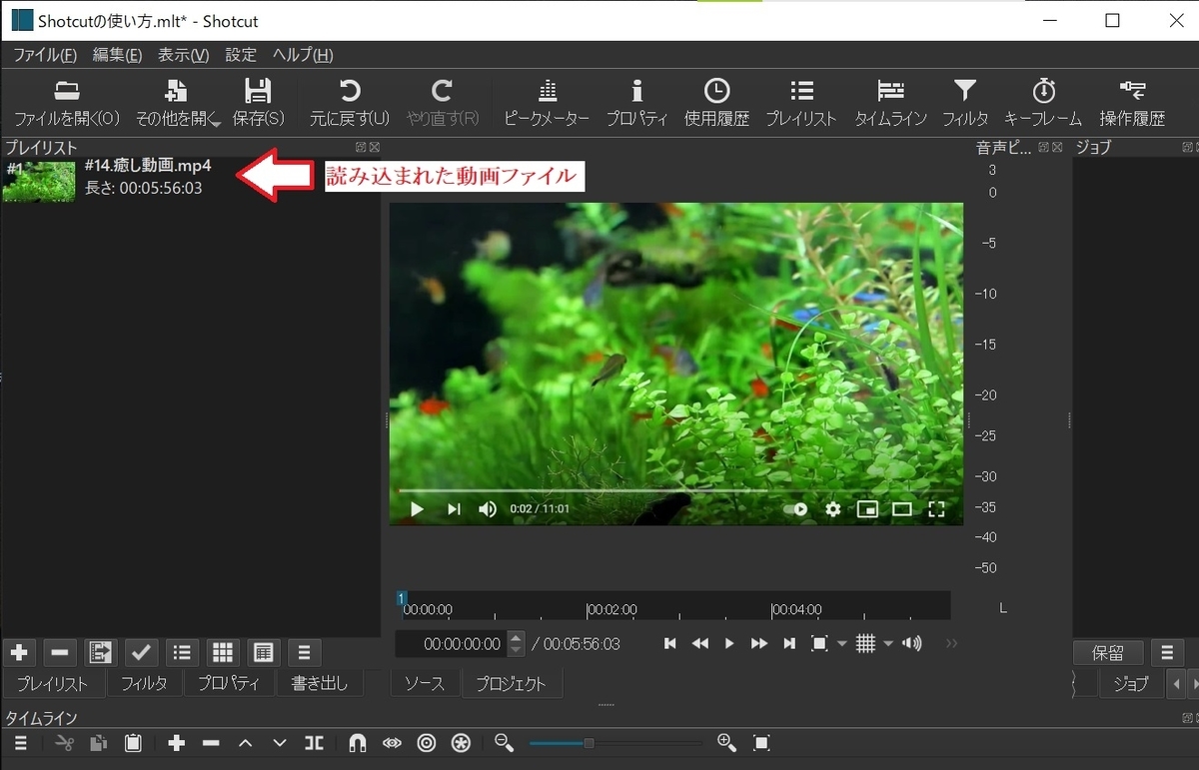Screen dimensions: 1199x770
Task: Toggle timeline snapping magnet
Action: pyautogui.click(x=358, y=743)
